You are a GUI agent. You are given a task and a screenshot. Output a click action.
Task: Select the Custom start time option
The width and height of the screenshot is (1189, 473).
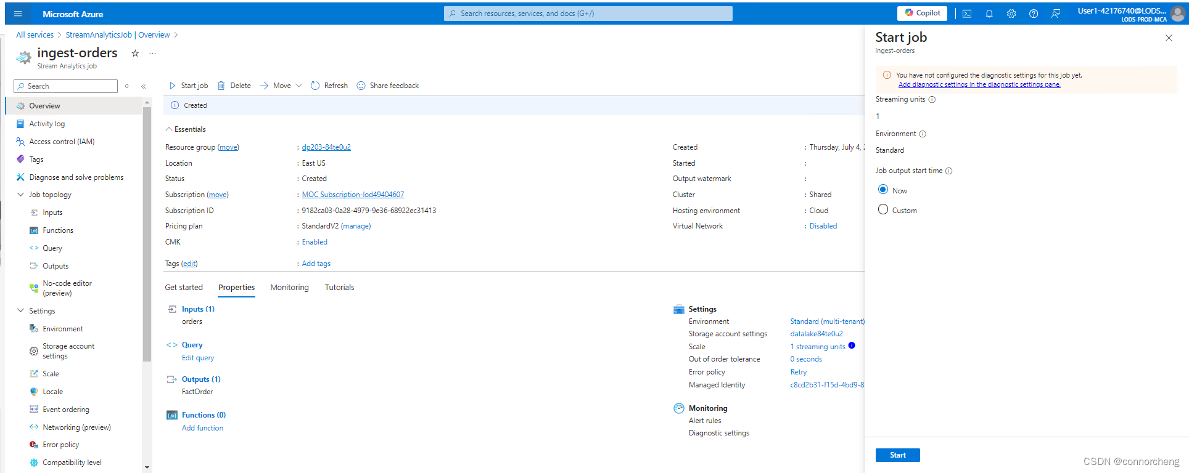coord(883,209)
